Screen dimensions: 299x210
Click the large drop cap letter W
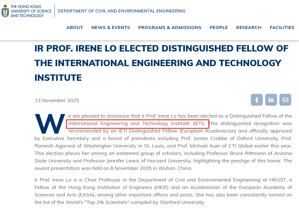50,124
